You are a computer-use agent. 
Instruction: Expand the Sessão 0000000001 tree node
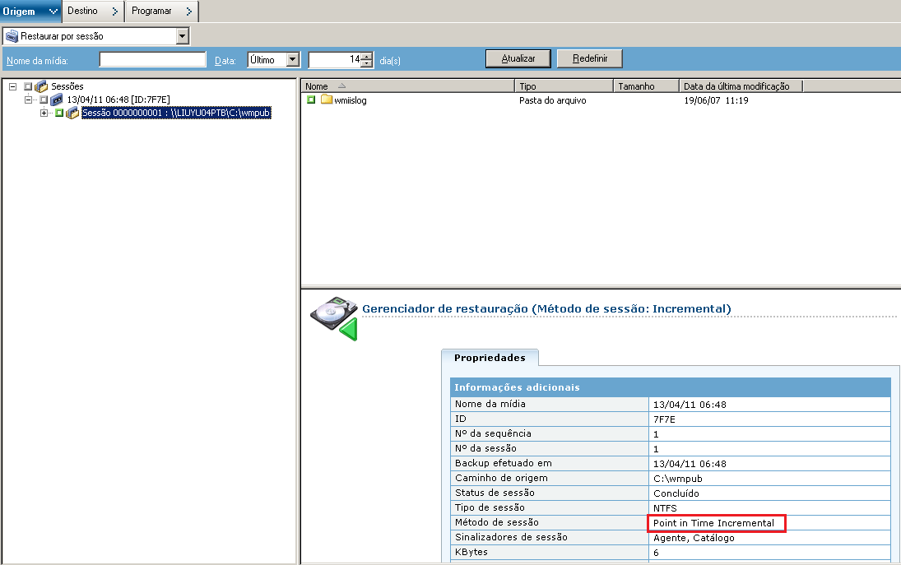44,113
